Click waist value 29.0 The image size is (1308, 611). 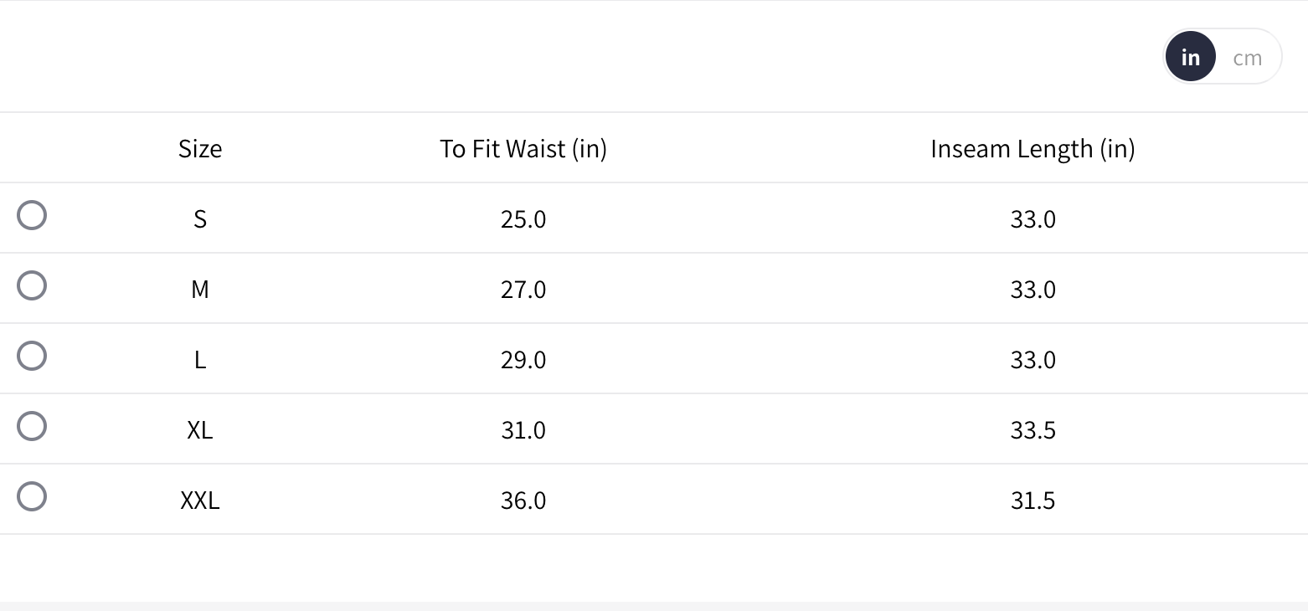click(x=523, y=360)
